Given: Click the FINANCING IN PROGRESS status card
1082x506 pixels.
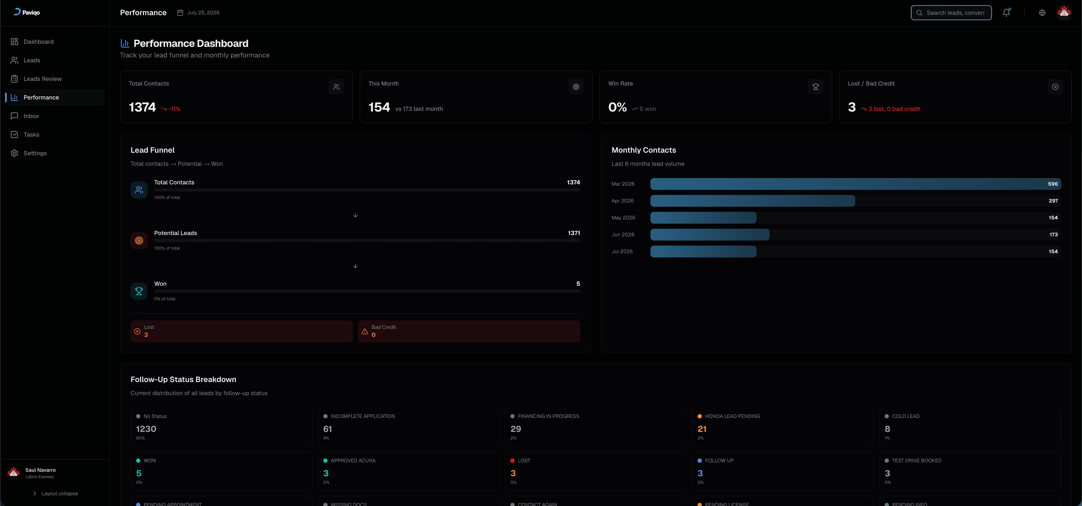Looking at the screenshot, I should pos(596,427).
